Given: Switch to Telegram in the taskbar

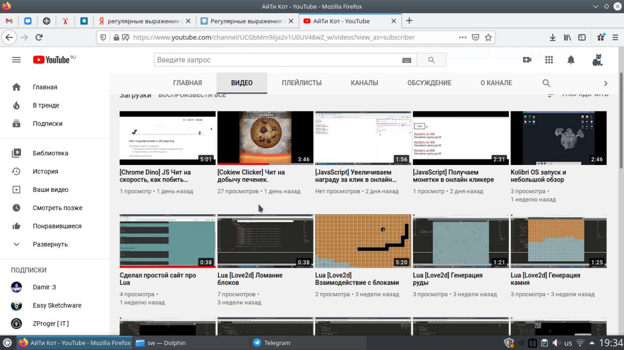Looking at the screenshot, I should [x=308, y=343].
